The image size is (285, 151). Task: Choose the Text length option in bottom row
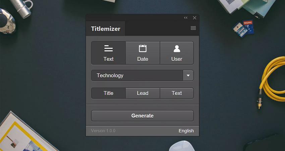pyautogui.click(x=177, y=93)
